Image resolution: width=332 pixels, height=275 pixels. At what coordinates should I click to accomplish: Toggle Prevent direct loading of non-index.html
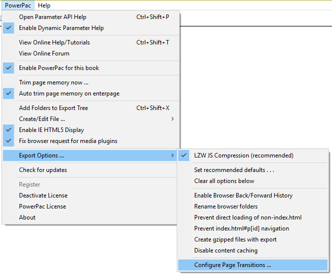point(253,217)
